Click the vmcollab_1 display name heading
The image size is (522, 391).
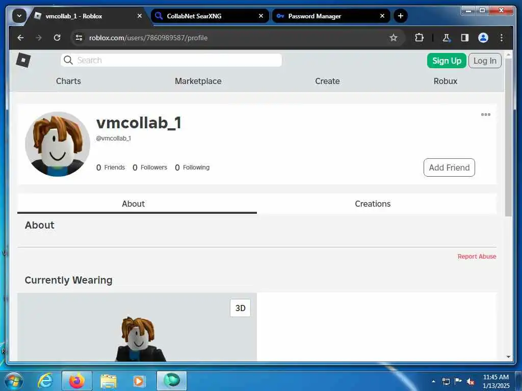point(139,123)
